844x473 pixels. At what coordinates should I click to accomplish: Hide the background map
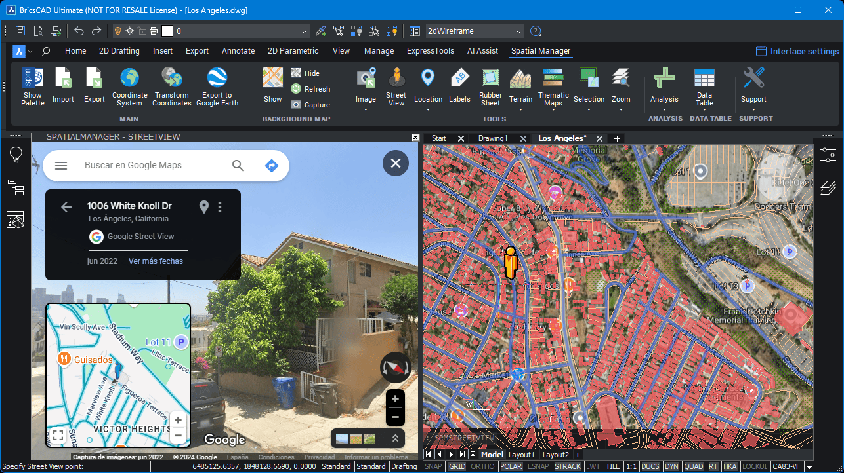[x=306, y=73]
